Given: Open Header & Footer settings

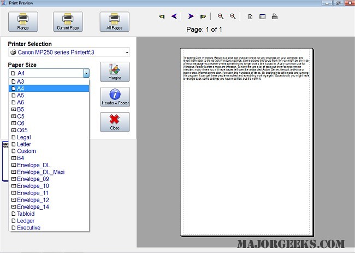Looking at the screenshot, I should [x=115, y=97].
